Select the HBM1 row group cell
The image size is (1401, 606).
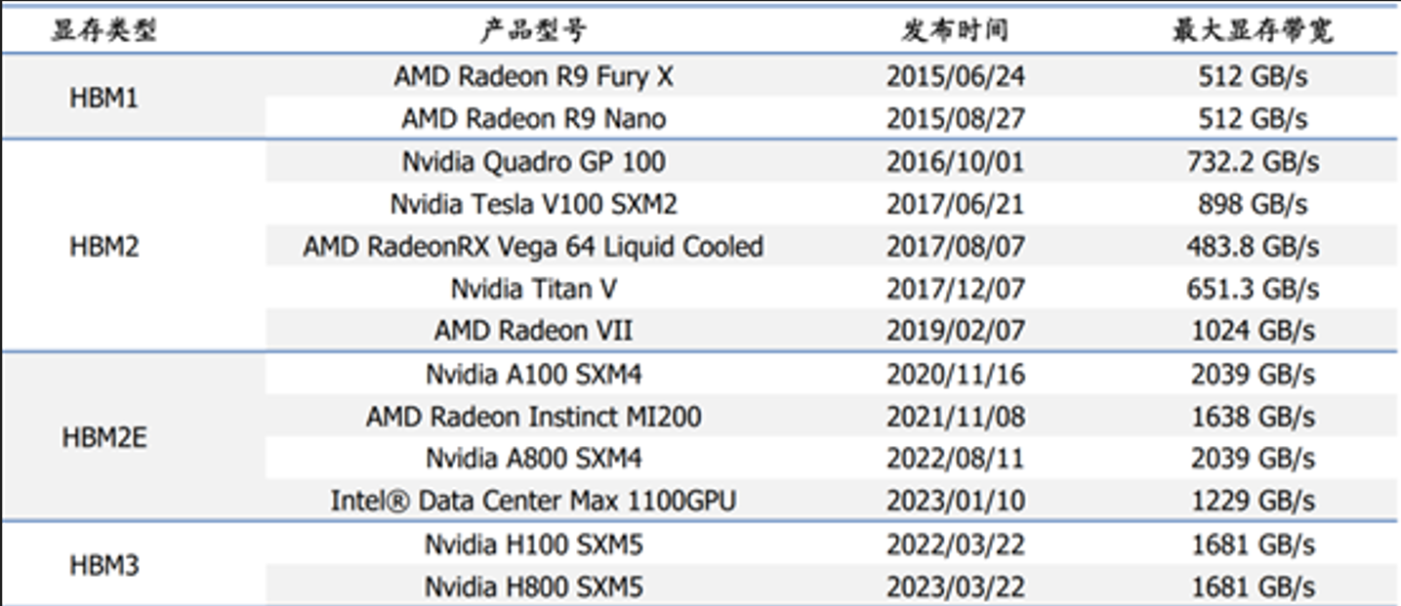(x=103, y=99)
